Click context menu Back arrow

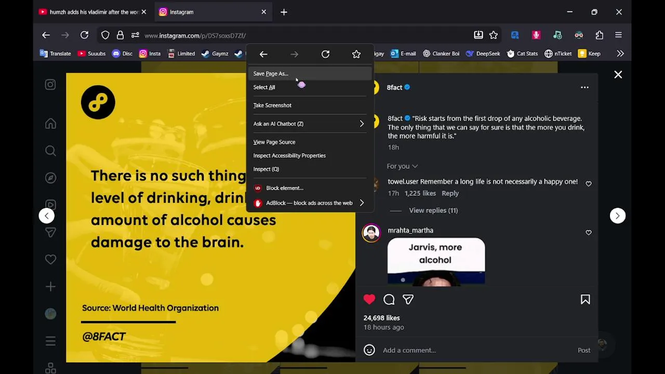[x=263, y=54]
